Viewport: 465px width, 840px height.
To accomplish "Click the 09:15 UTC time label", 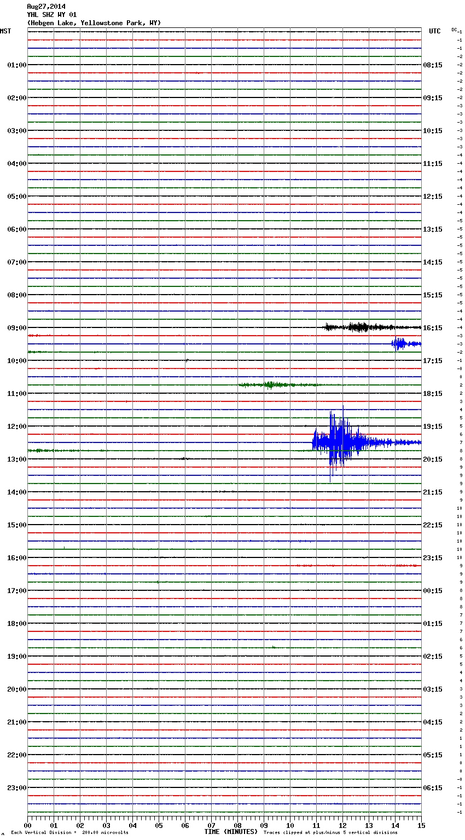I will 433,98.
